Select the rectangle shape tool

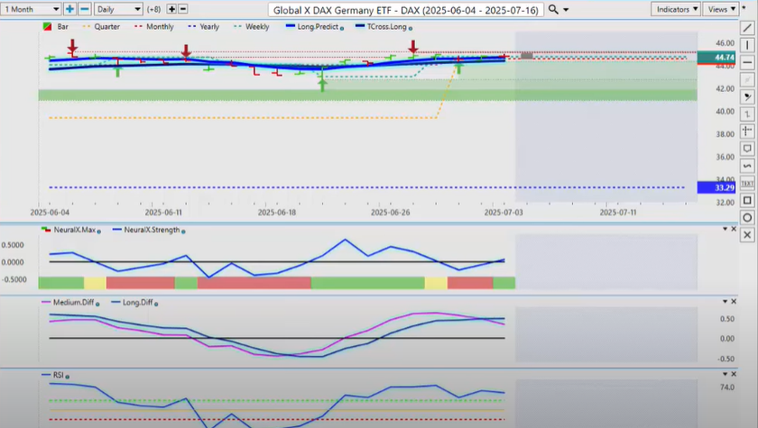tap(748, 200)
